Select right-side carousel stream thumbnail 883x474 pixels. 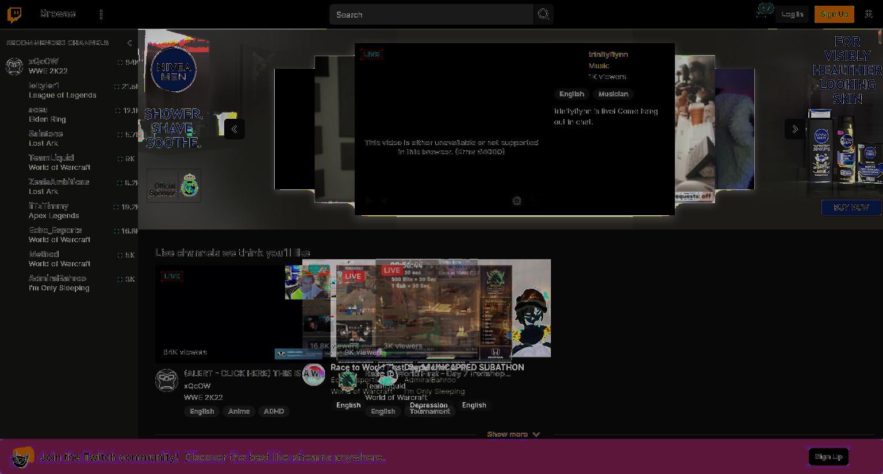[695, 129]
